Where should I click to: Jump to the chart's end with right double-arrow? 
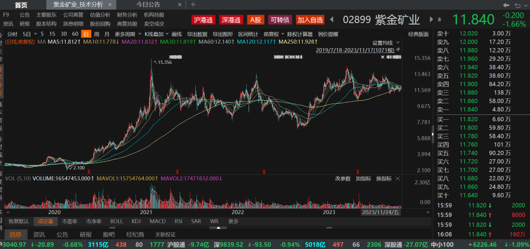pyautogui.click(x=428, y=212)
